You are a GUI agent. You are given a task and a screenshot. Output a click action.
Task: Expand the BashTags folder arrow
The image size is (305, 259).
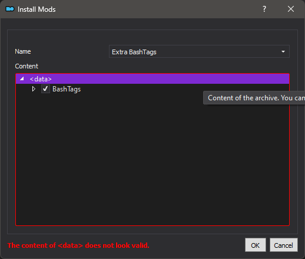coord(34,89)
